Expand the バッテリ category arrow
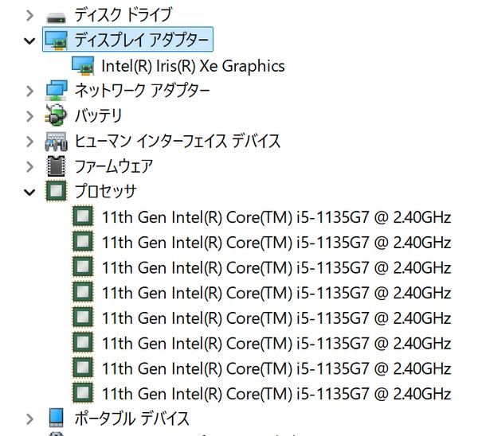 pyautogui.click(x=30, y=116)
